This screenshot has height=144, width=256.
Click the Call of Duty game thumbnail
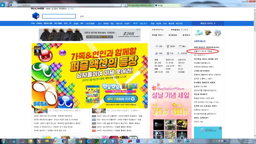point(170,125)
